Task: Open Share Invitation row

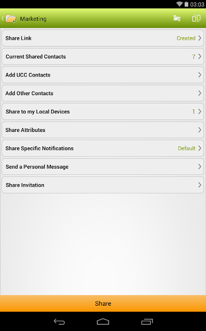Action: pyautogui.click(x=103, y=185)
